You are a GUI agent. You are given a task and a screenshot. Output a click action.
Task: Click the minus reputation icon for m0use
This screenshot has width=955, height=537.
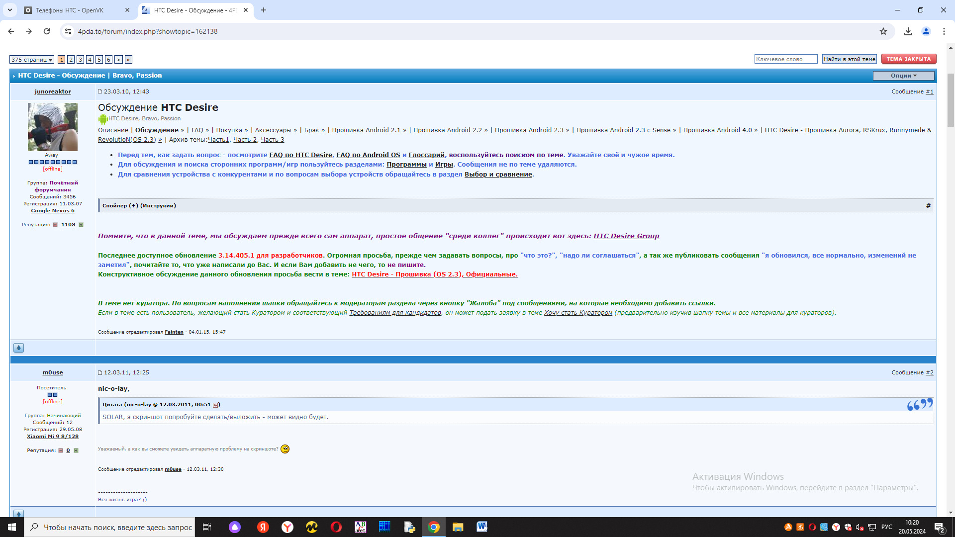(61, 450)
